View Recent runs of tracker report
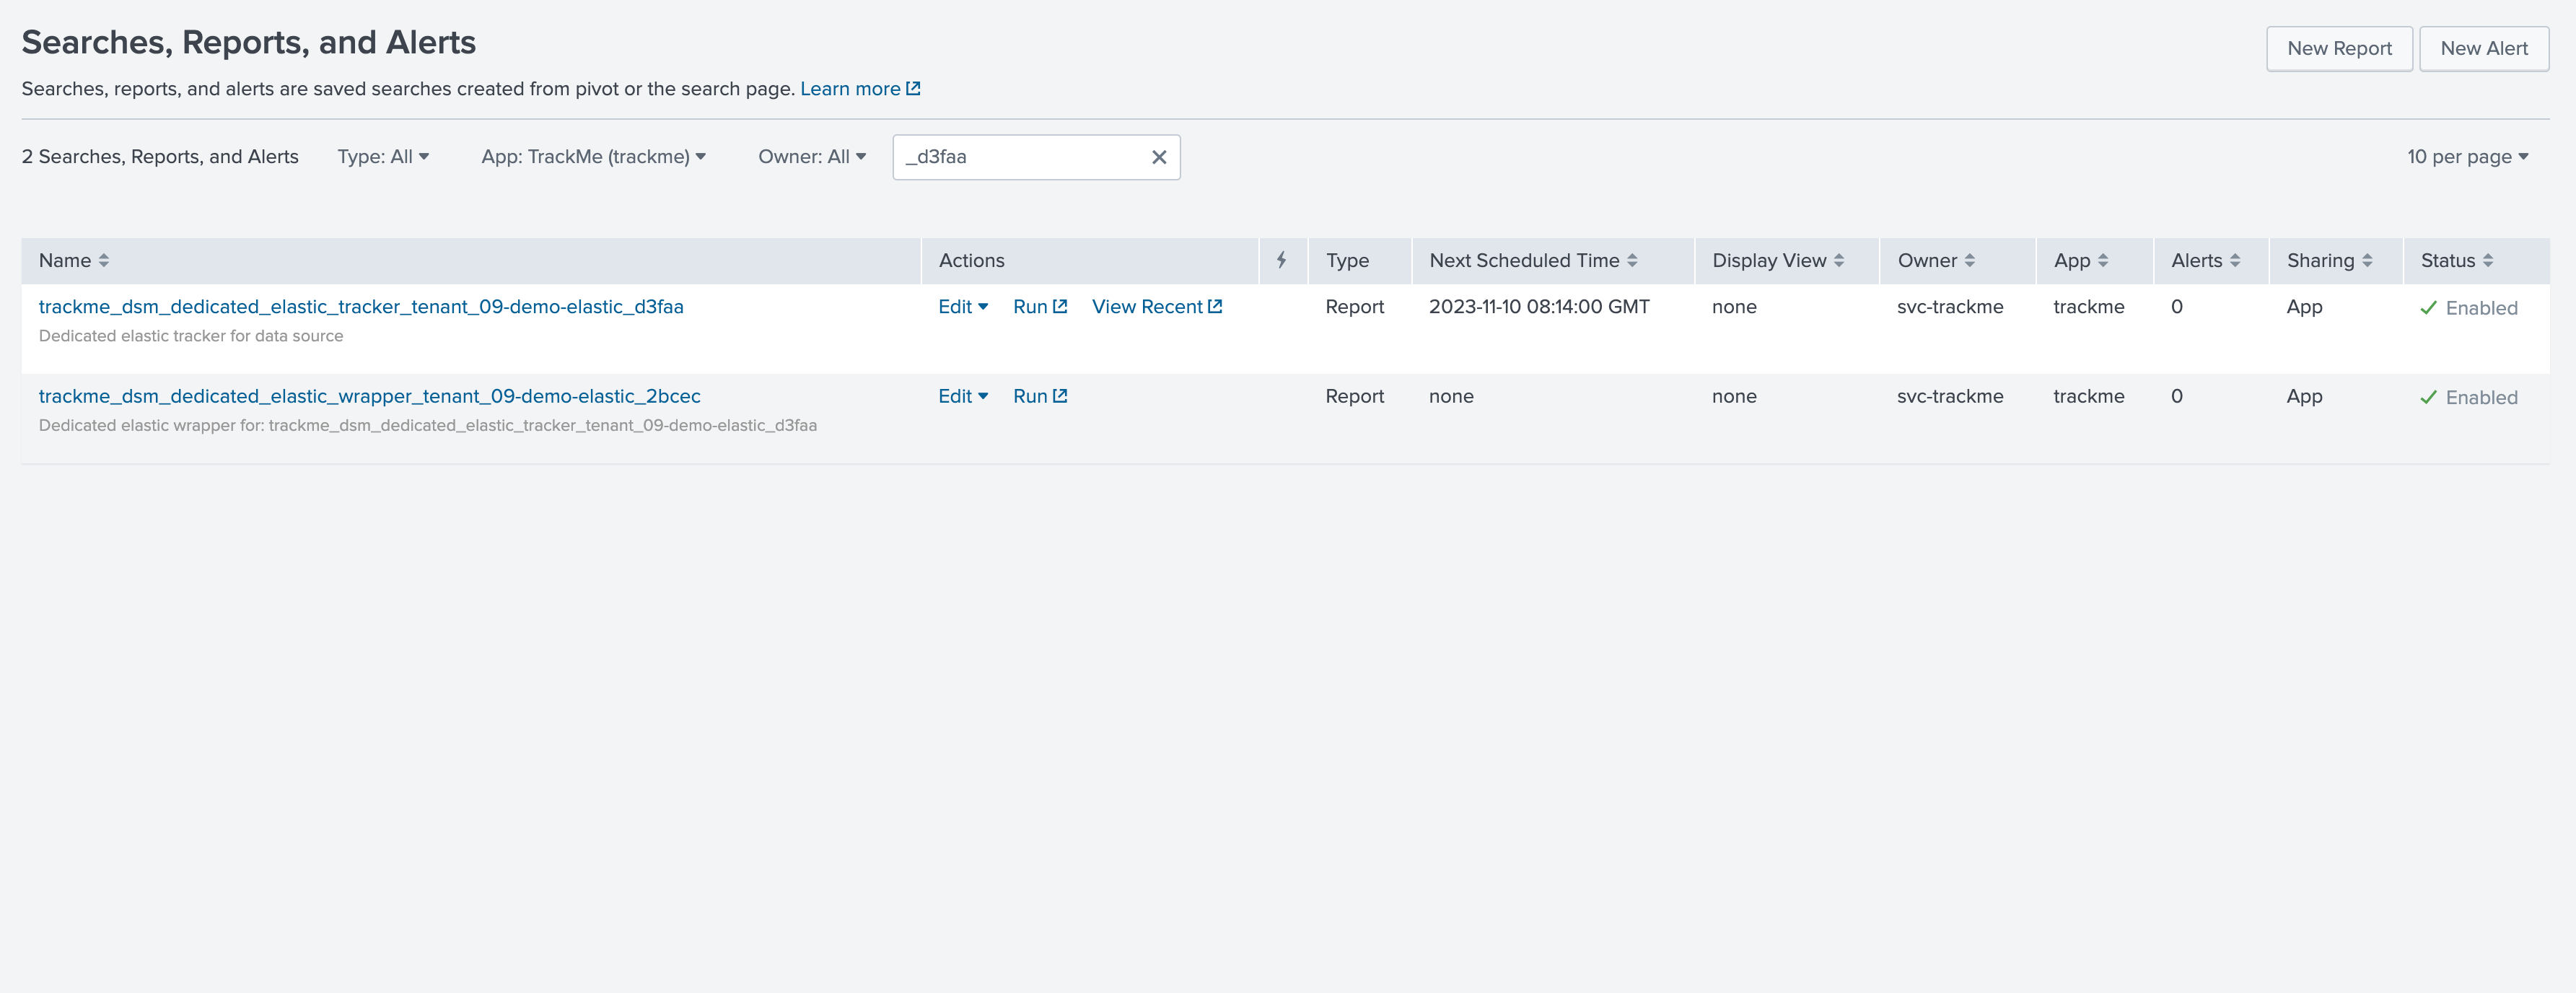 [1157, 307]
